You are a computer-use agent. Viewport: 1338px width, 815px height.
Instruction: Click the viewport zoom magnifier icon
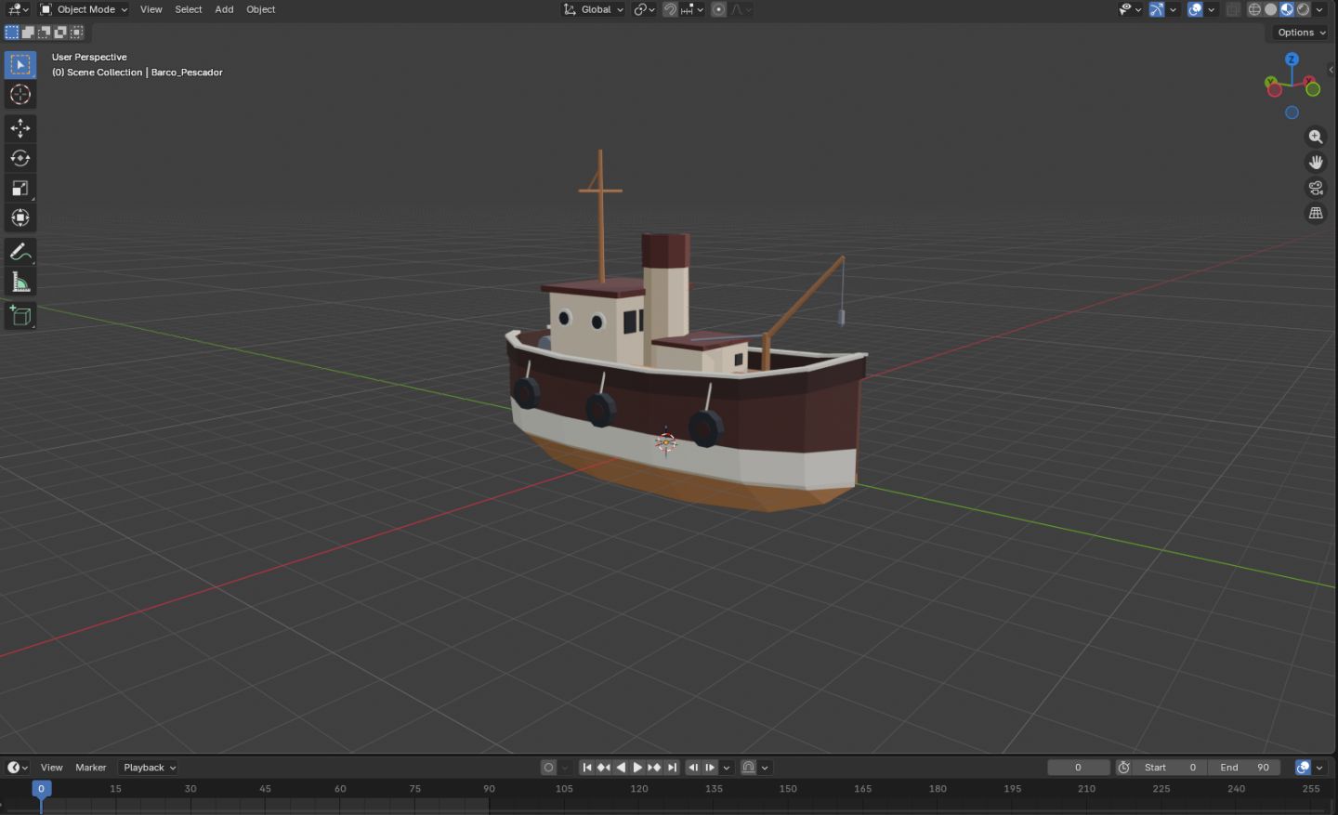point(1316,137)
